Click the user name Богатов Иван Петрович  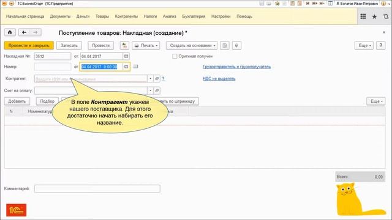pyautogui.click(x=356, y=4)
